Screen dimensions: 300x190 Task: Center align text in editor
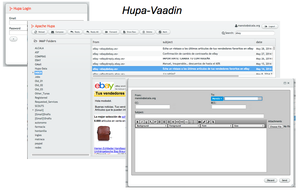[x=164, y=122]
